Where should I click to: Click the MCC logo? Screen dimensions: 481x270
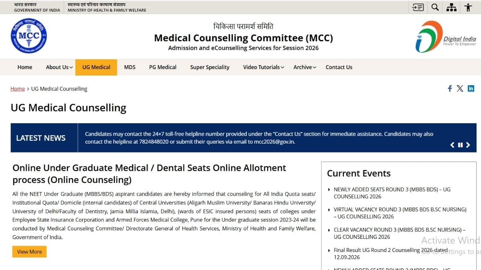pos(28,36)
